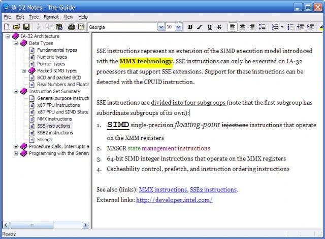325x239 pixels.
Task: Expand the Programming with the General node
Action: point(16,153)
